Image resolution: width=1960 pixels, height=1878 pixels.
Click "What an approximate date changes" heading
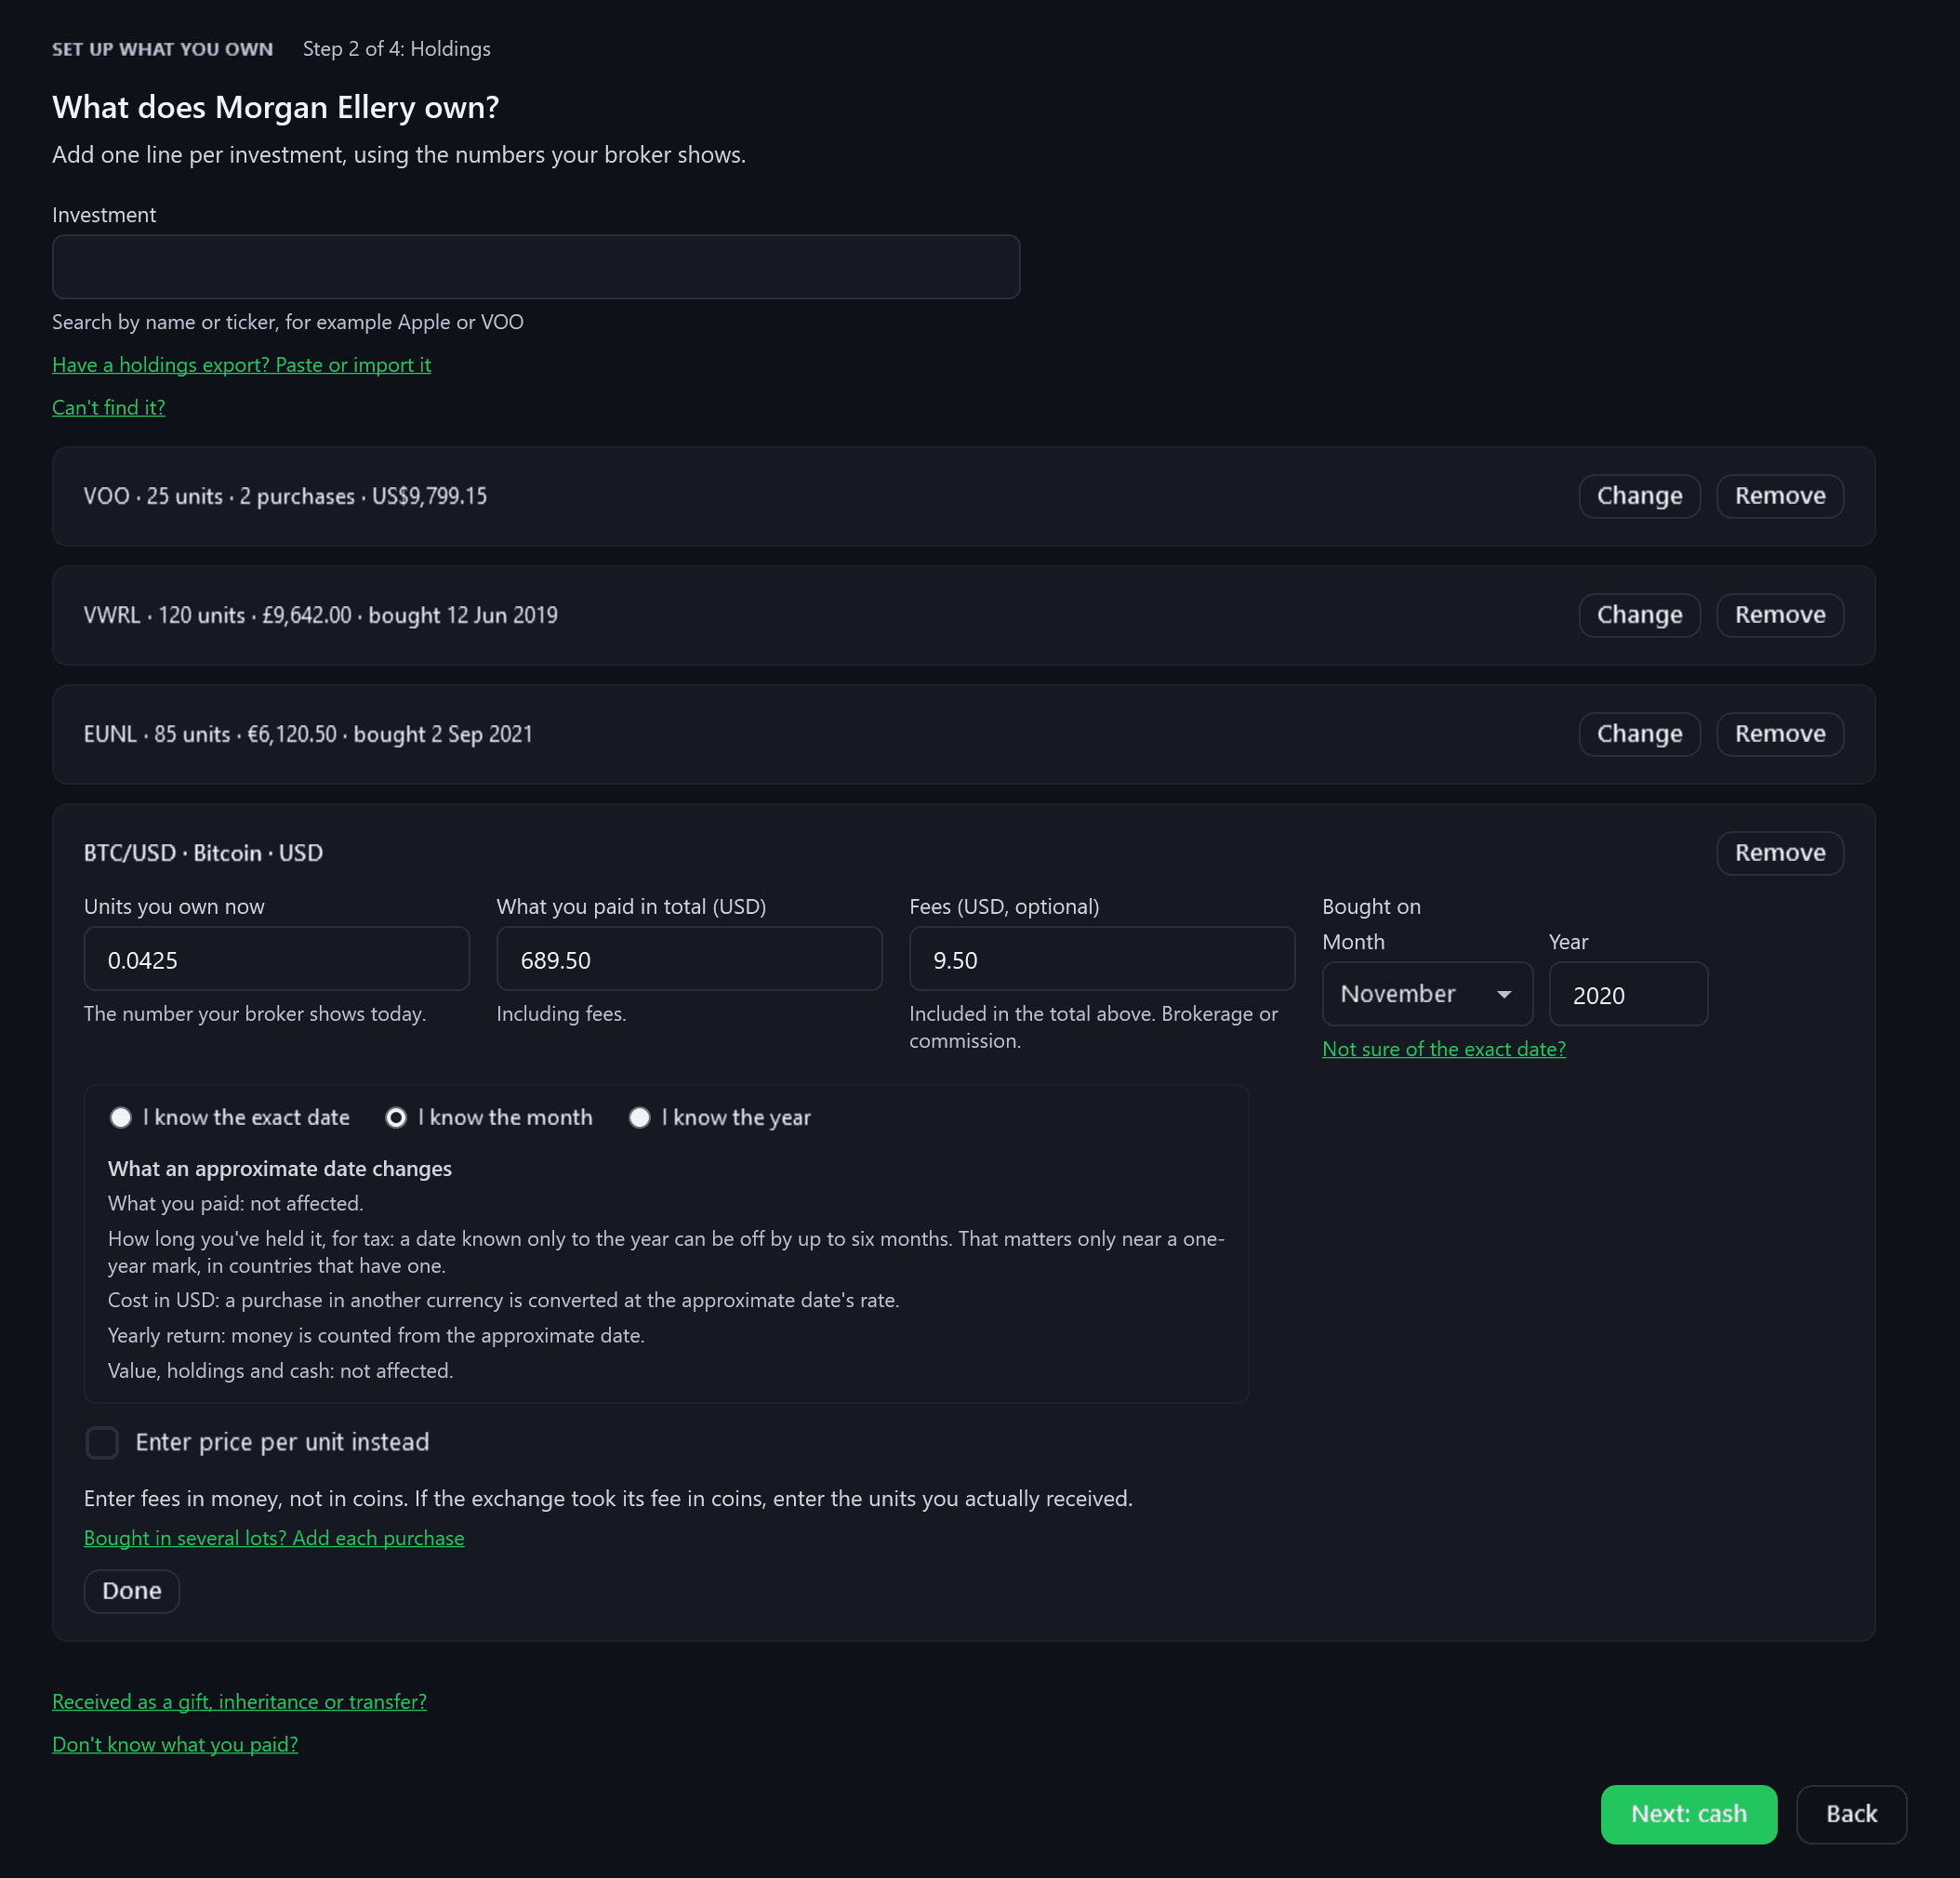[279, 1169]
